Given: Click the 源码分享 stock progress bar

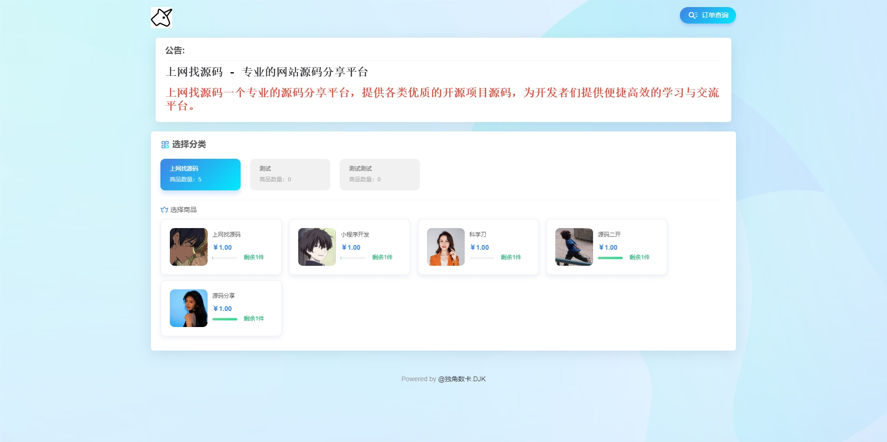Looking at the screenshot, I should [225, 319].
